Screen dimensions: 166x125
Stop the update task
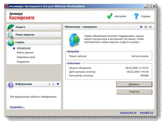pyautogui.click(x=150, y=27)
